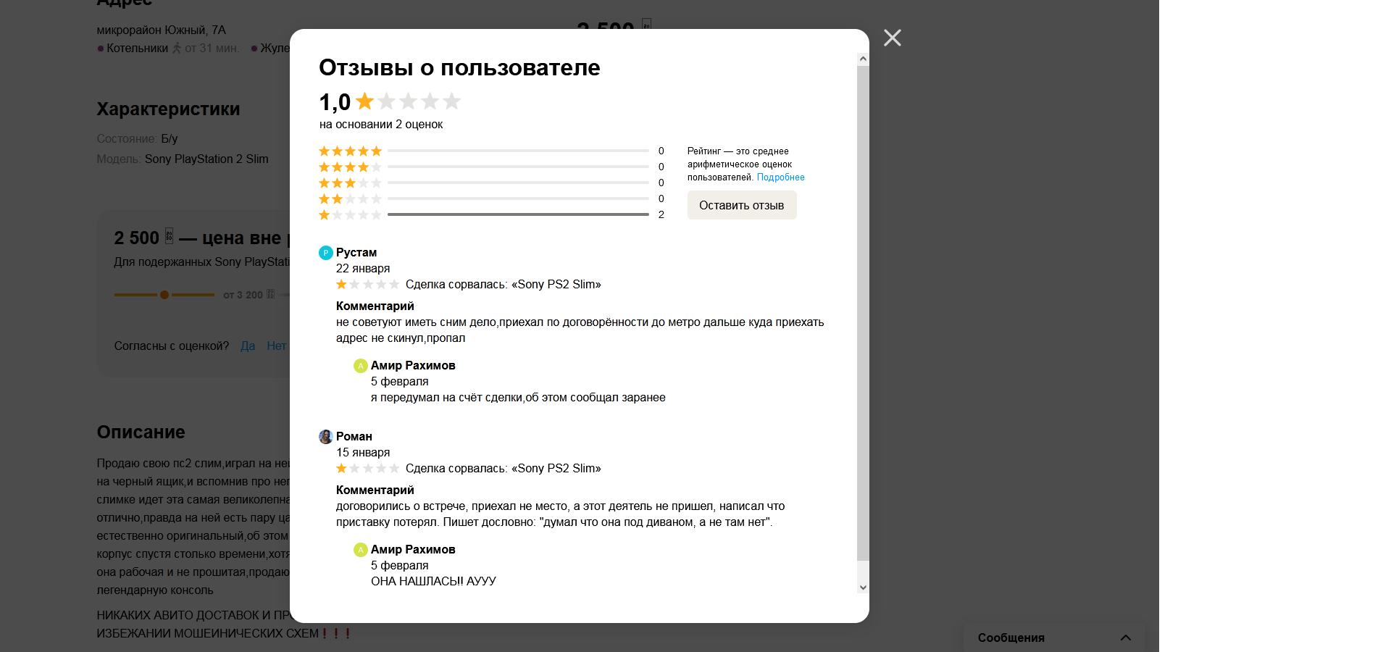Screen dimensions: 1391x652
Task: Click the walking-person icon next to Котельники
Action: coord(176,48)
